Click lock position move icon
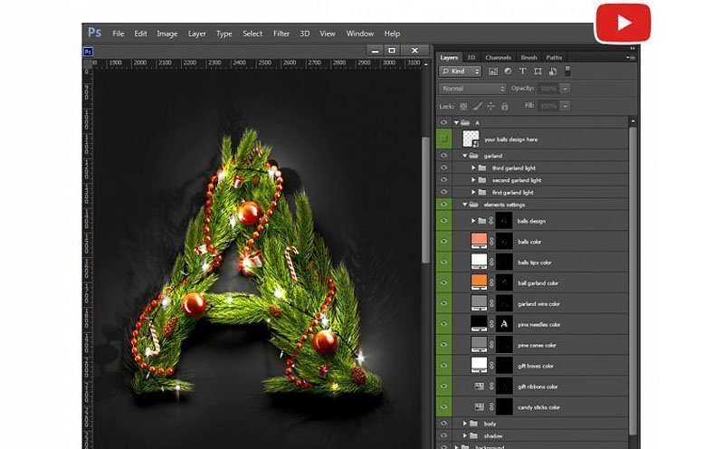The image size is (724, 449). [x=491, y=106]
